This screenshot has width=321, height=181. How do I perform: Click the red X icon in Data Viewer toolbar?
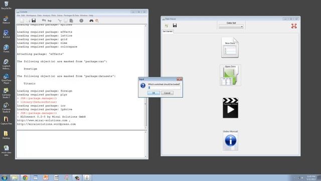click(x=294, y=26)
